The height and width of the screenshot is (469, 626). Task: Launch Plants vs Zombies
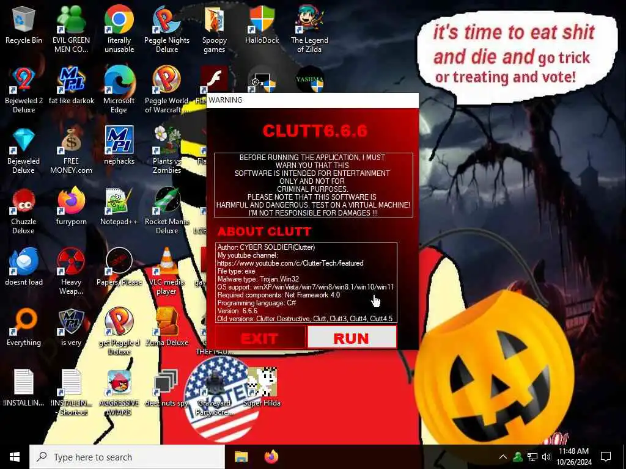pos(167,150)
